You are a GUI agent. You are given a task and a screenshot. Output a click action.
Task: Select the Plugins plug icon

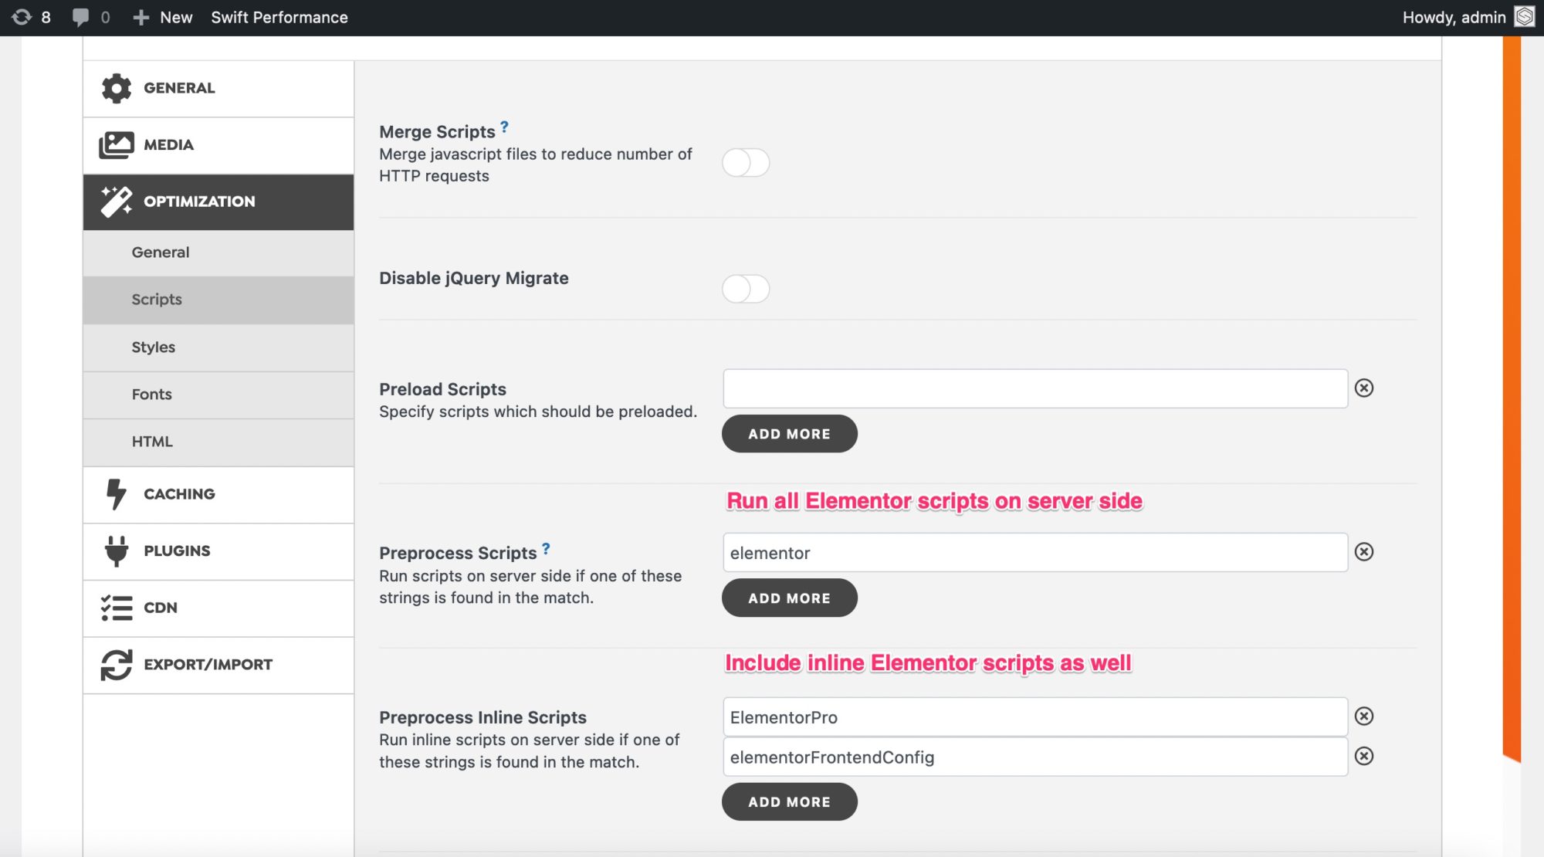point(116,550)
